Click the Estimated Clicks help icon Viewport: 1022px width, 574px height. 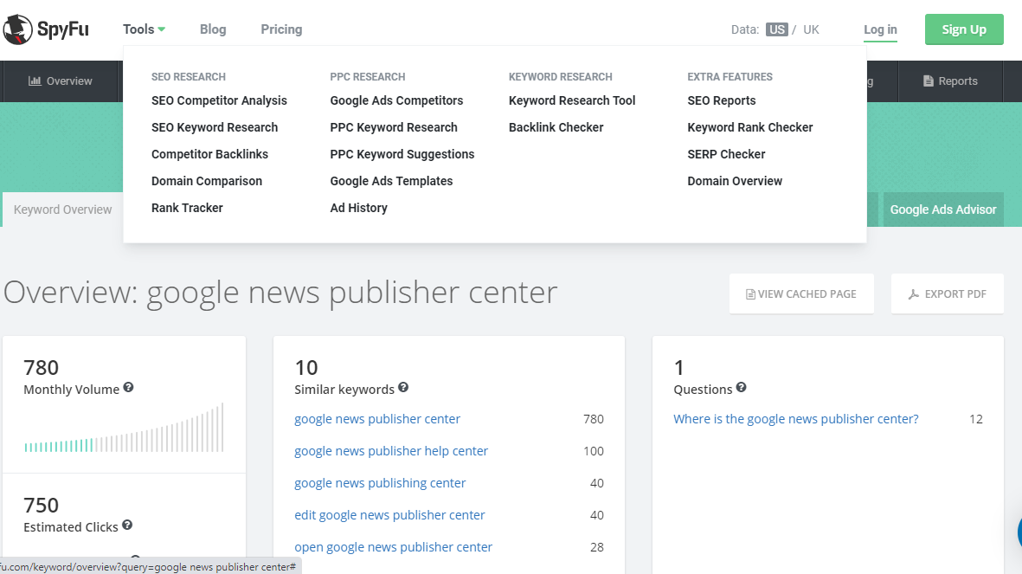pos(127,525)
